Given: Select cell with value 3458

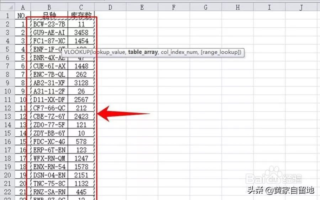Looking at the screenshot, I should pyautogui.click(x=81, y=33).
